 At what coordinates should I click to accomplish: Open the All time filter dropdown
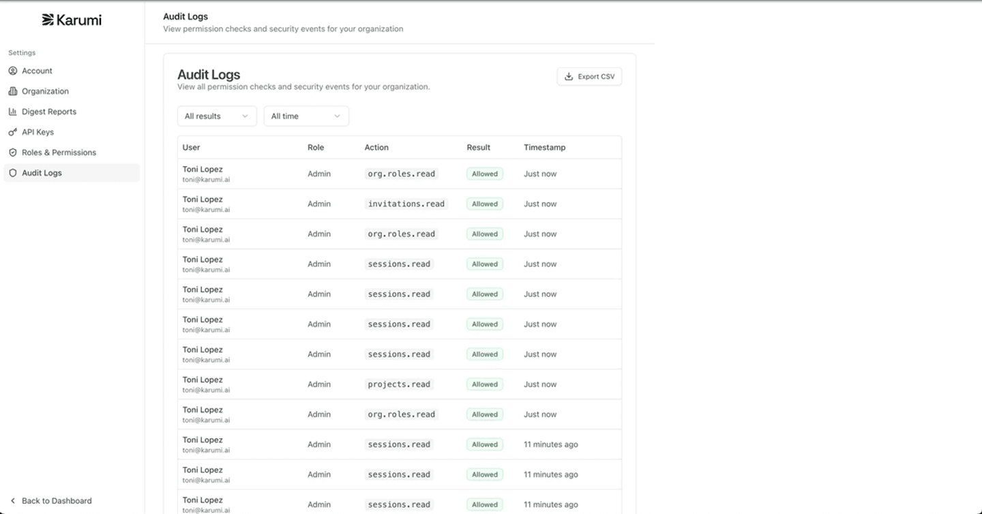[306, 116]
